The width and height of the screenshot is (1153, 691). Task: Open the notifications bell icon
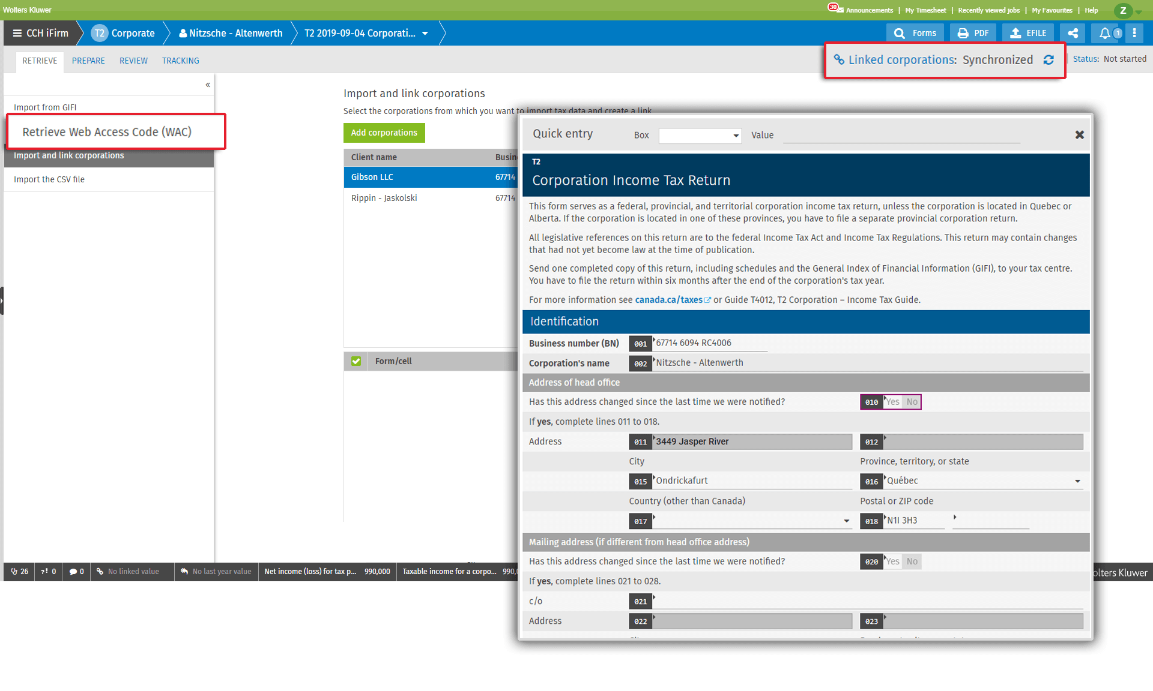pyautogui.click(x=1104, y=33)
